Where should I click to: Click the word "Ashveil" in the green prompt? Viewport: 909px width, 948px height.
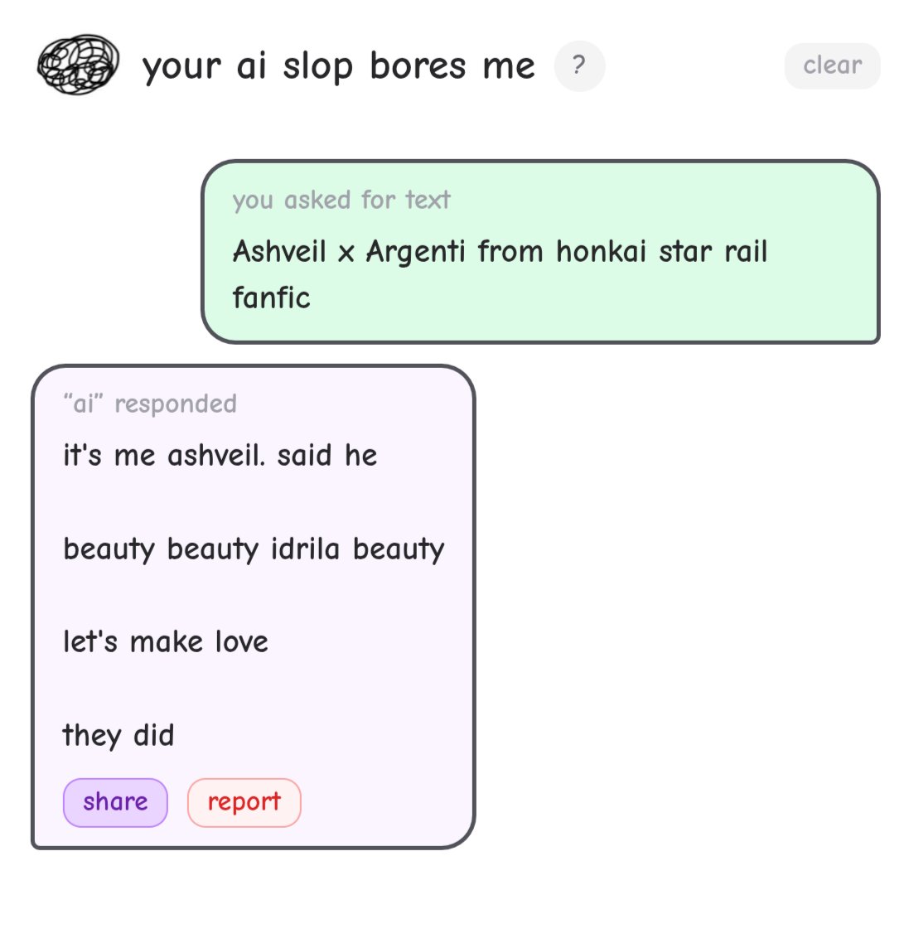pyautogui.click(x=279, y=251)
